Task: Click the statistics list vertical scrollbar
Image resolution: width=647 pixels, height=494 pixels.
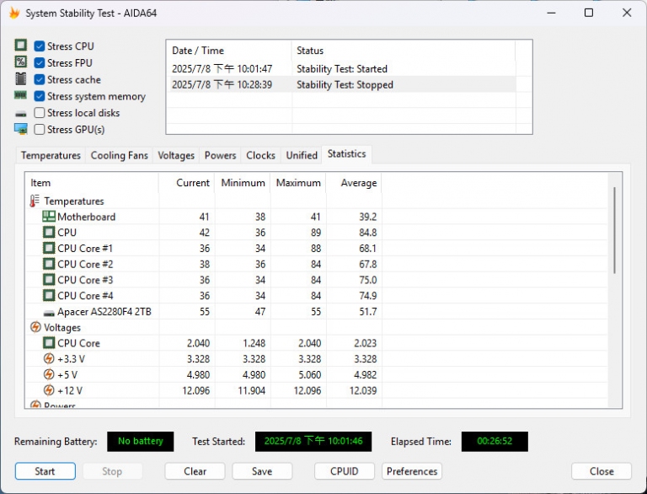Action: coord(614,230)
